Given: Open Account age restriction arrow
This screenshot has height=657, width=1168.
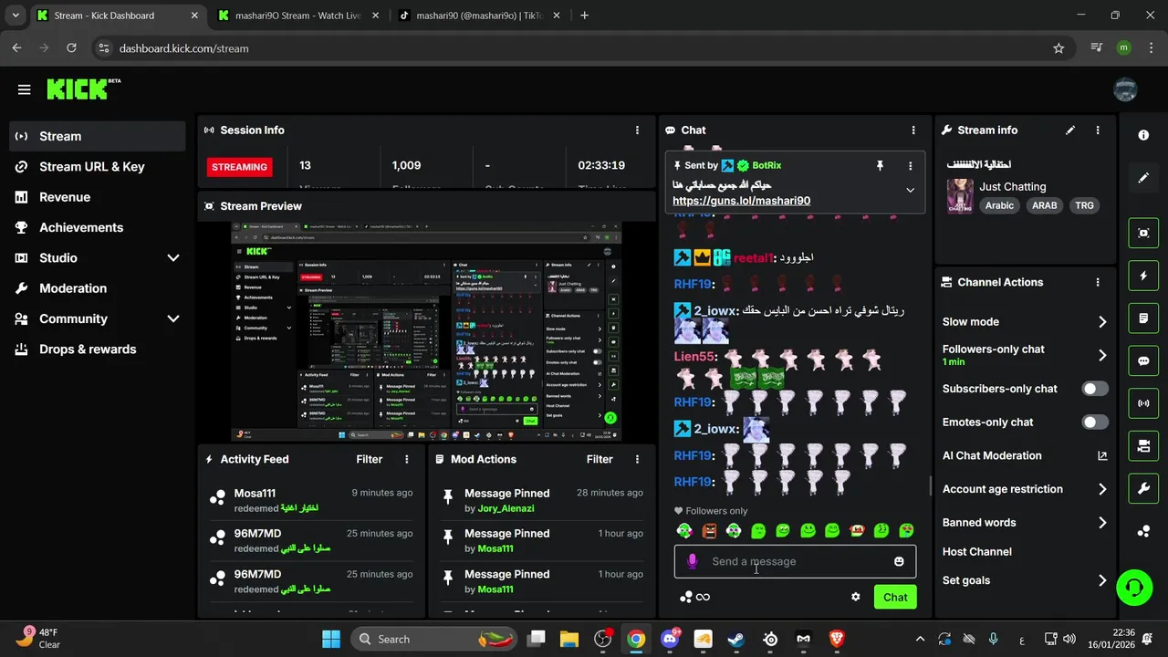Looking at the screenshot, I should [x=1102, y=489].
